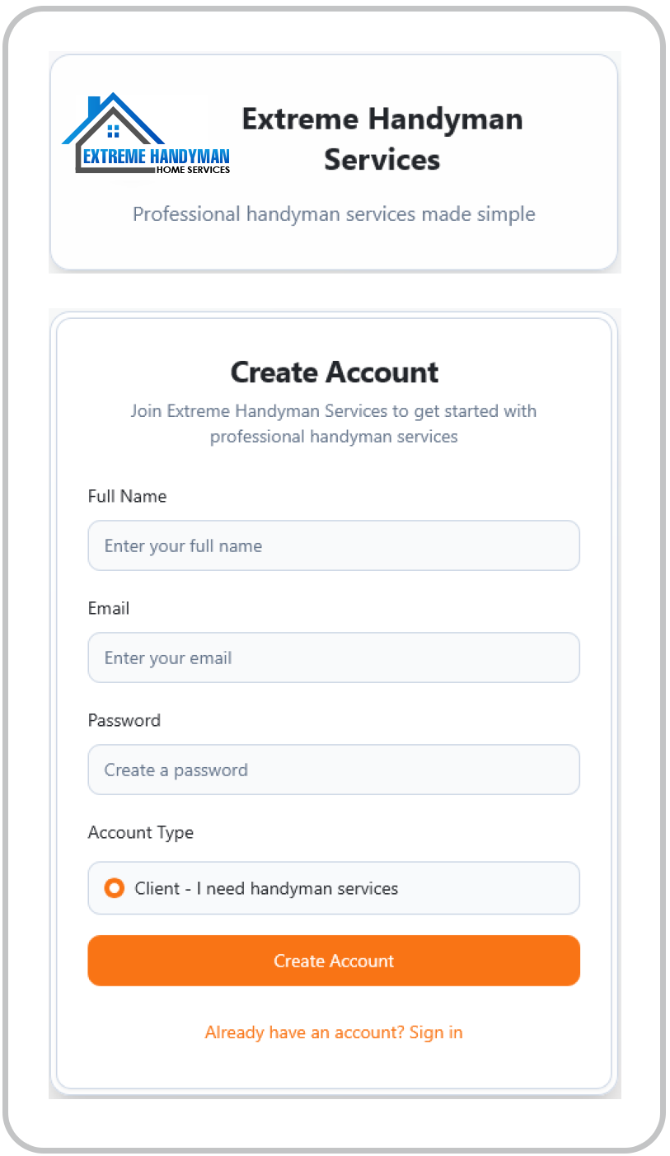670x1156 pixels.
Task: Click the house icon in the logo
Action: (113, 124)
